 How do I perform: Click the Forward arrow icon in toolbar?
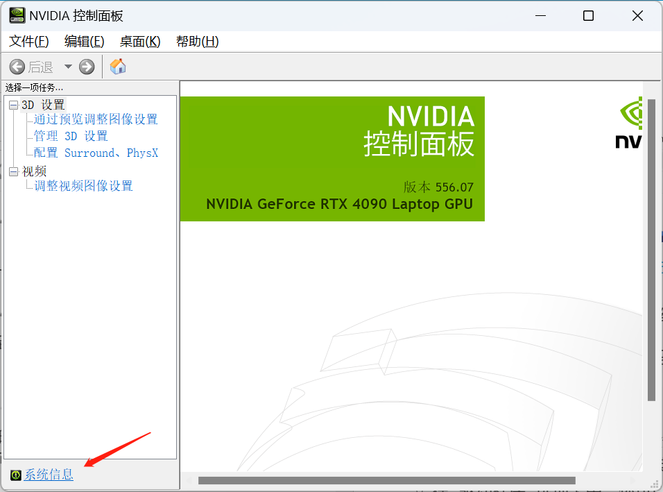[x=87, y=67]
